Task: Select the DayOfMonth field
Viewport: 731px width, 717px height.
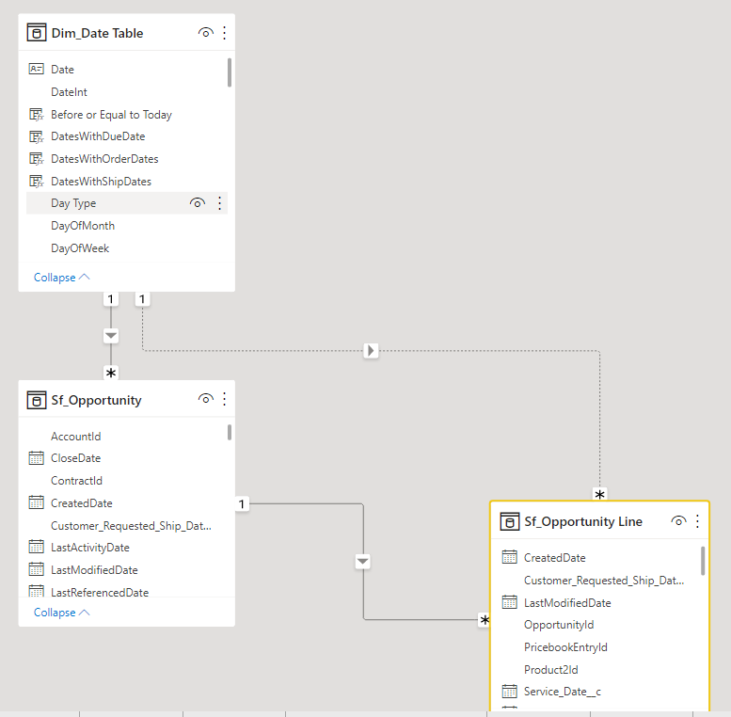Action: (127, 226)
